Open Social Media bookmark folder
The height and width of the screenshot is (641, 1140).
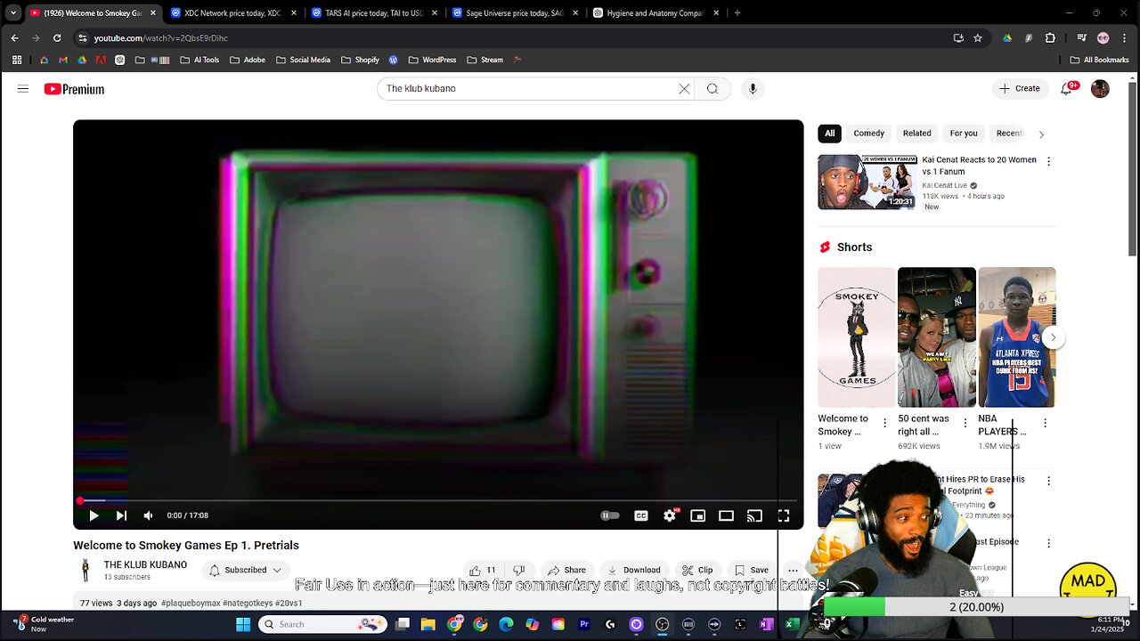tap(303, 60)
